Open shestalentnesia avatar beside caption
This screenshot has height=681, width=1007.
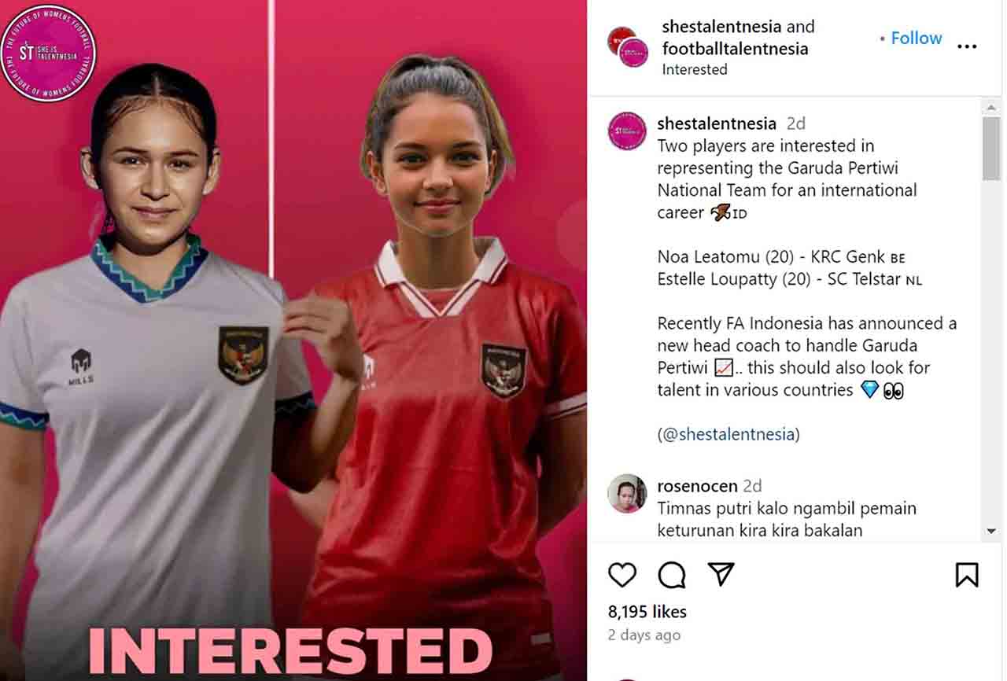[627, 131]
